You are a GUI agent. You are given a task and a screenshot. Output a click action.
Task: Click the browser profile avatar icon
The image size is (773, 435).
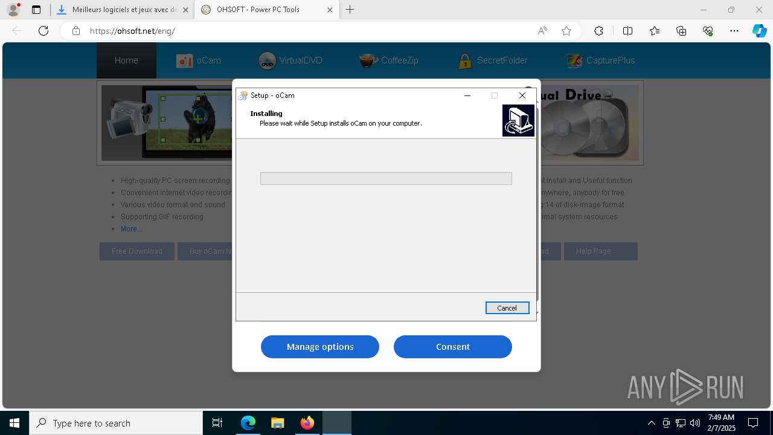pyautogui.click(x=13, y=10)
